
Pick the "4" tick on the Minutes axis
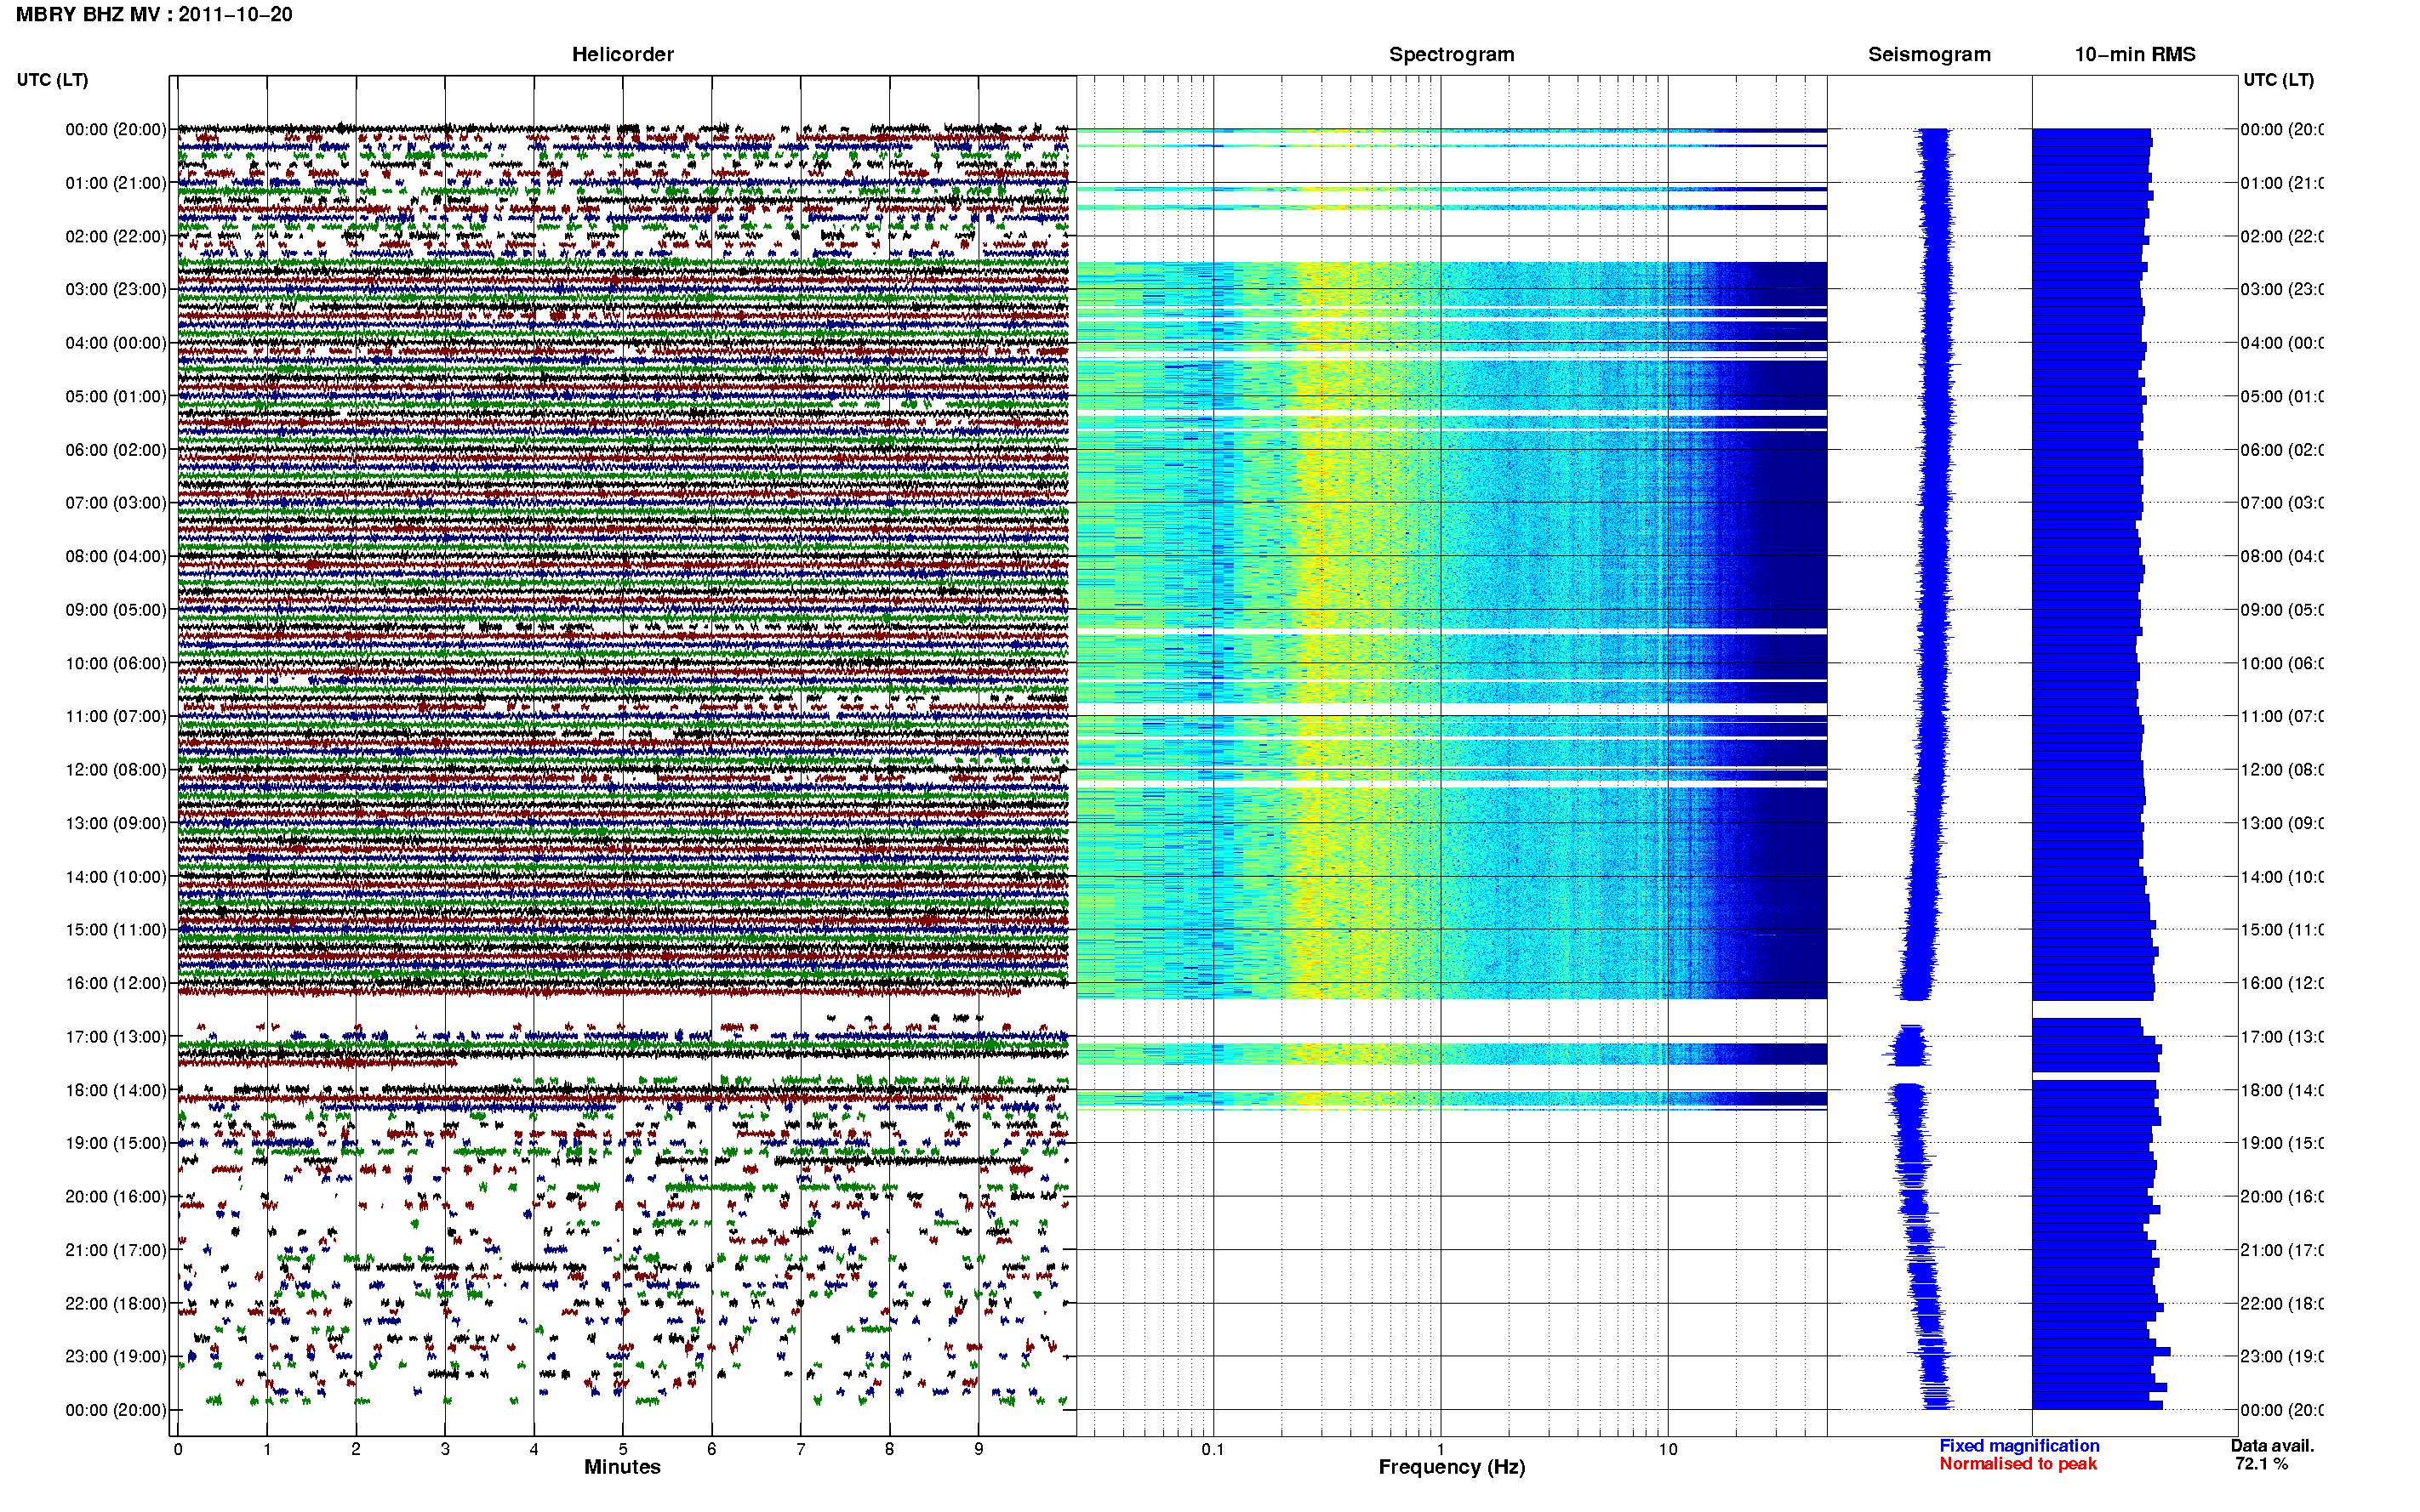tap(534, 1449)
